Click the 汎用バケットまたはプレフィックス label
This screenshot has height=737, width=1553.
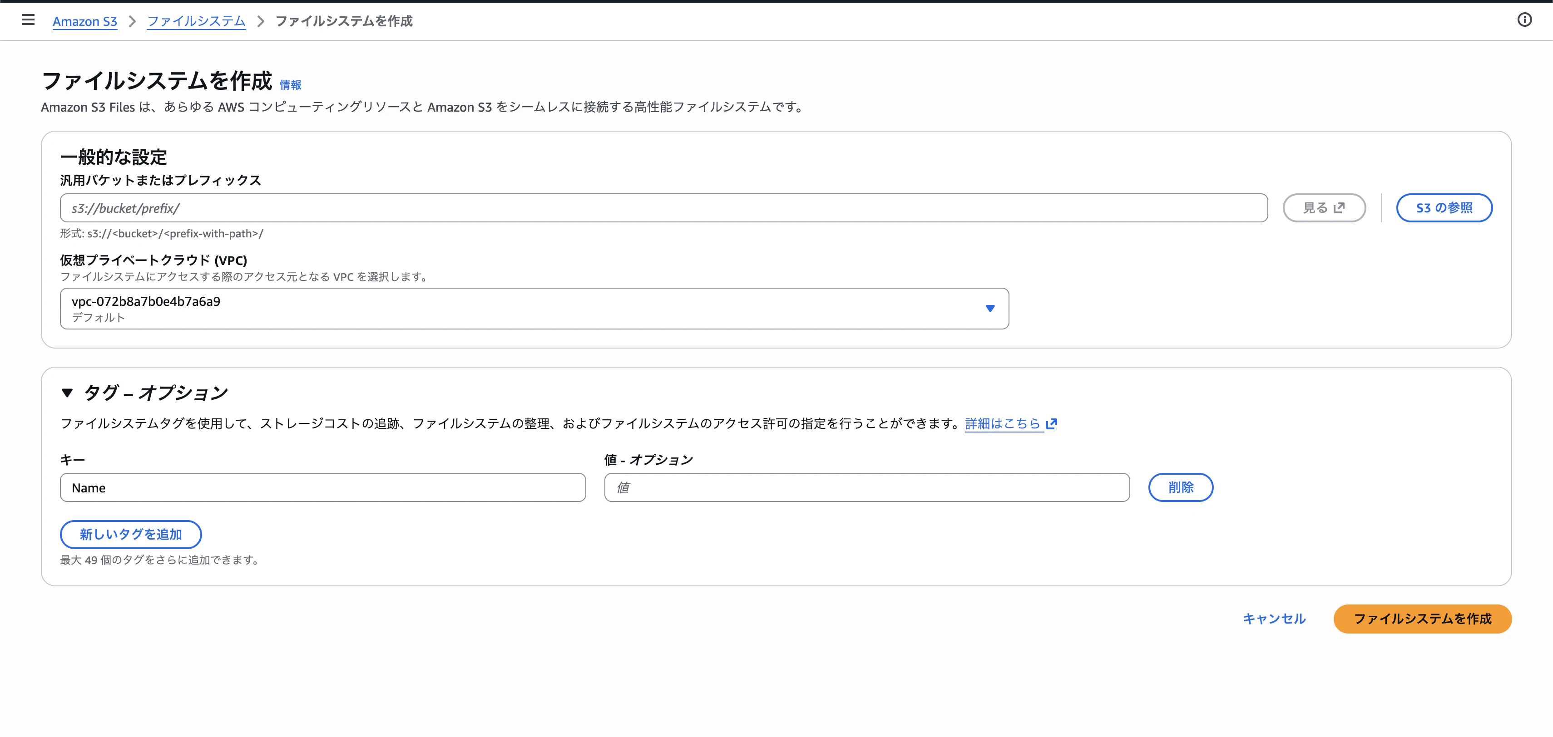click(160, 180)
